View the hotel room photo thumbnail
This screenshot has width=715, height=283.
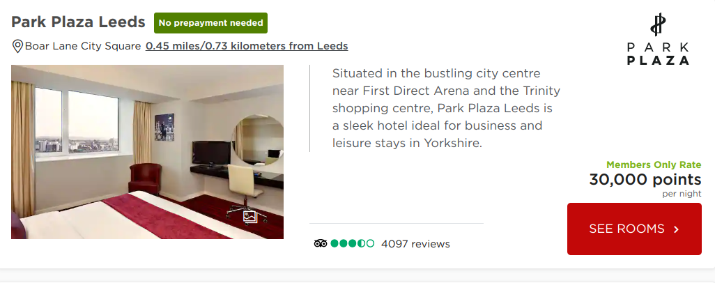[x=147, y=152]
